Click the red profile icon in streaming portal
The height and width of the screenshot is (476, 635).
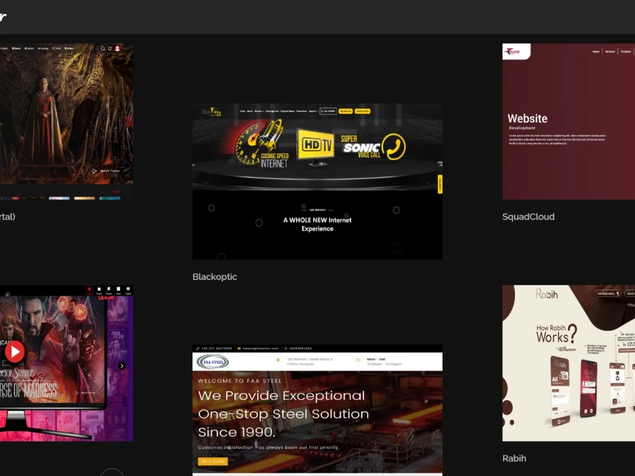coord(117,49)
